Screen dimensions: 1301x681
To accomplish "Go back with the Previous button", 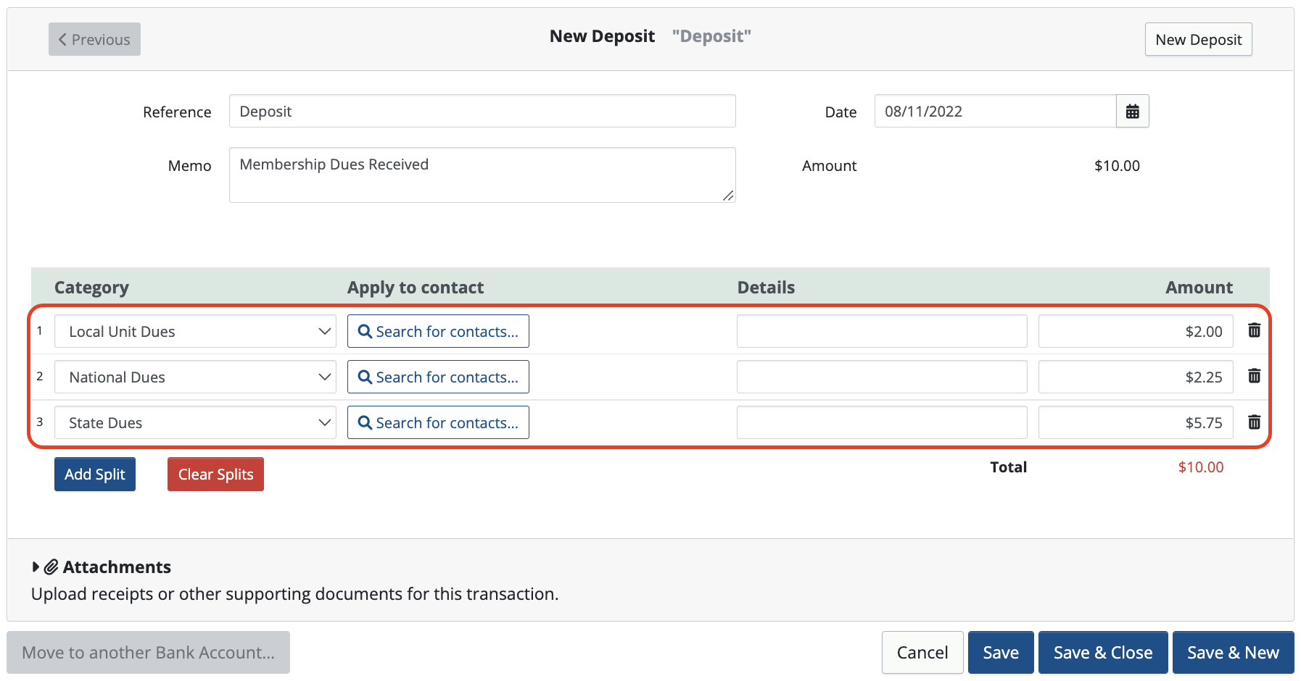I will coord(94,39).
